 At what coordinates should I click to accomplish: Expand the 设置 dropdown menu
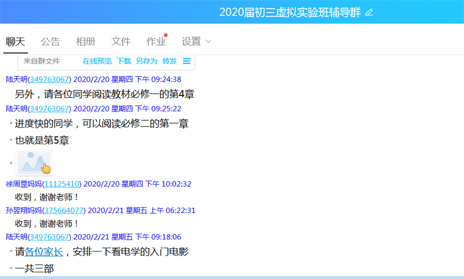coord(191,42)
